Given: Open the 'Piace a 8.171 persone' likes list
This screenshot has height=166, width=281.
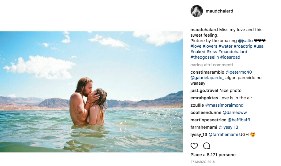Looking at the screenshot, I should click(213, 155).
